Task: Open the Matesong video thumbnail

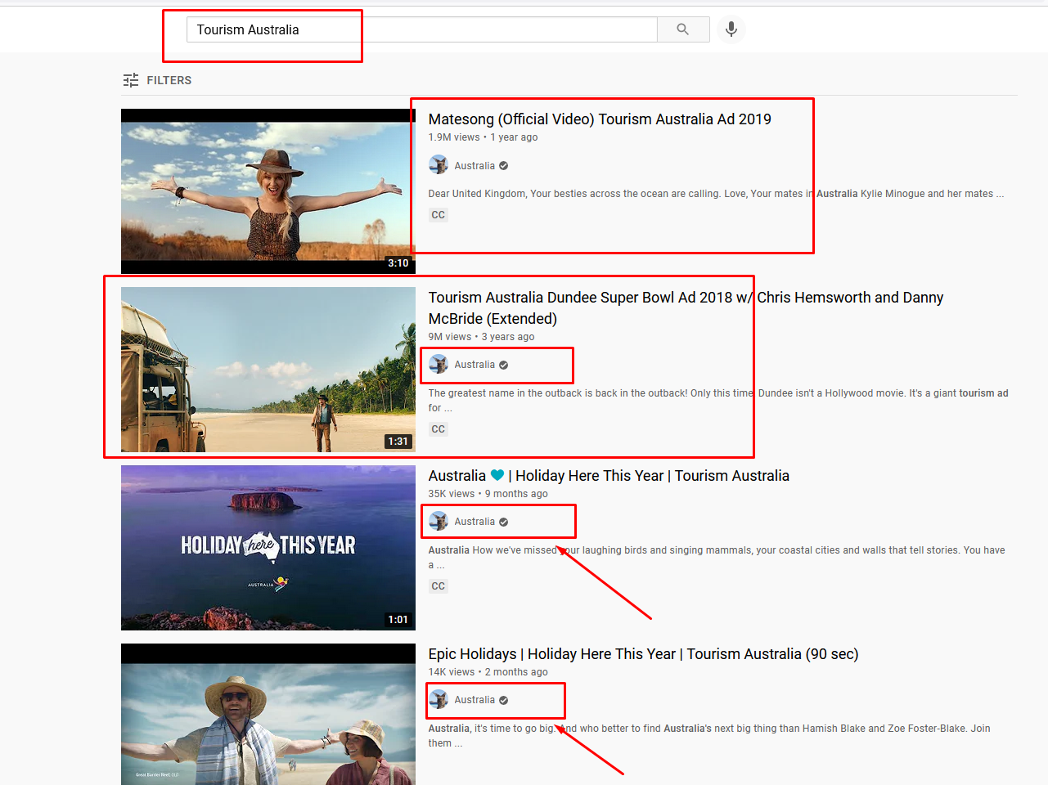Action: pyautogui.click(x=268, y=191)
